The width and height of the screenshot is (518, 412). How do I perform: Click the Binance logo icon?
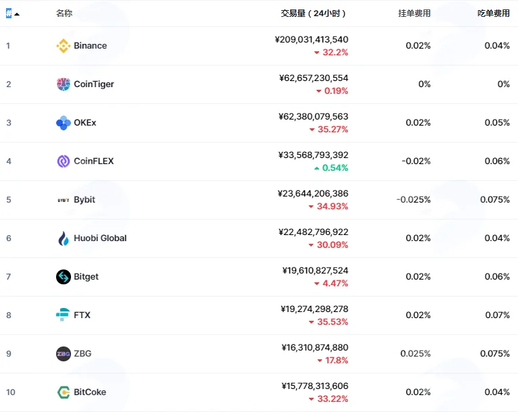coord(63,46)
